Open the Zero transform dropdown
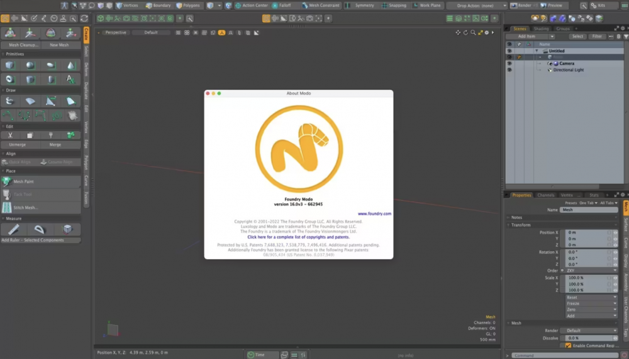Screen dimensions: 629x359 [x=591, y=310]
